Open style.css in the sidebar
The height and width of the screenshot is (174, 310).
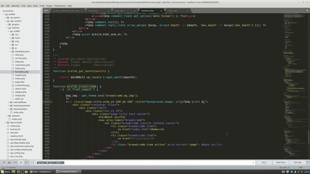19,99
